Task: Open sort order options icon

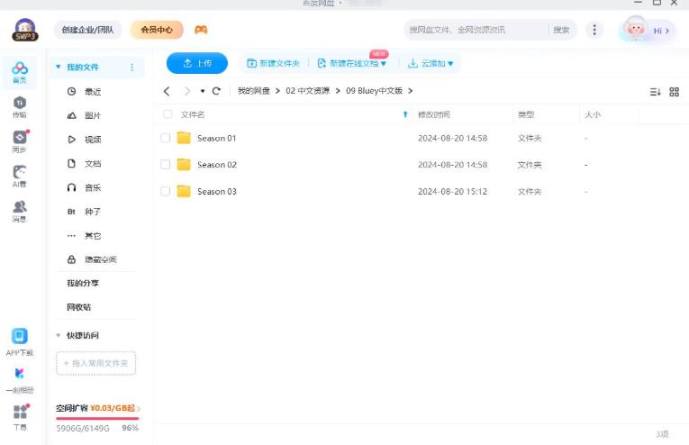Action: pos(655,91)
